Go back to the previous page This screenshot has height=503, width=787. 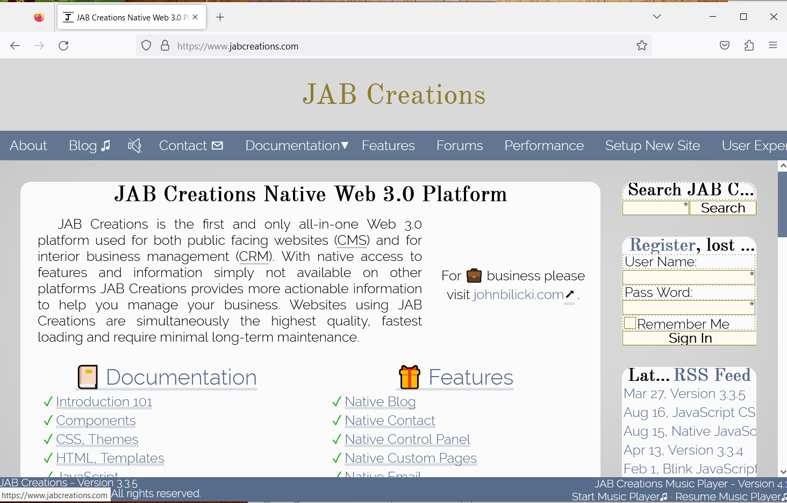15,46
